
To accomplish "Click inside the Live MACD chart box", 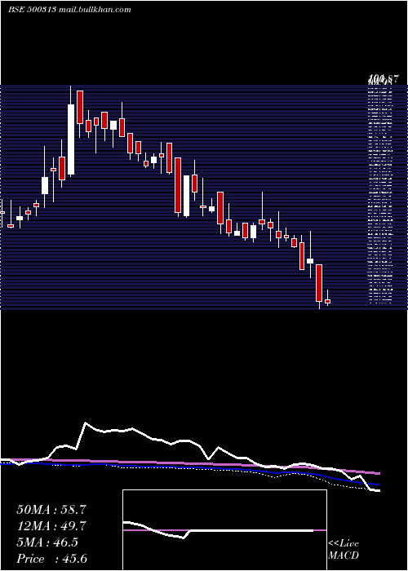I will click(224, 530).
